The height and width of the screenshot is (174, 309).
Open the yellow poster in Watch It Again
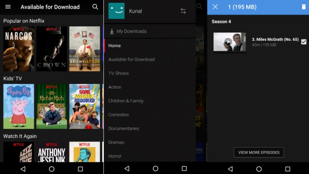click(85, 152)
